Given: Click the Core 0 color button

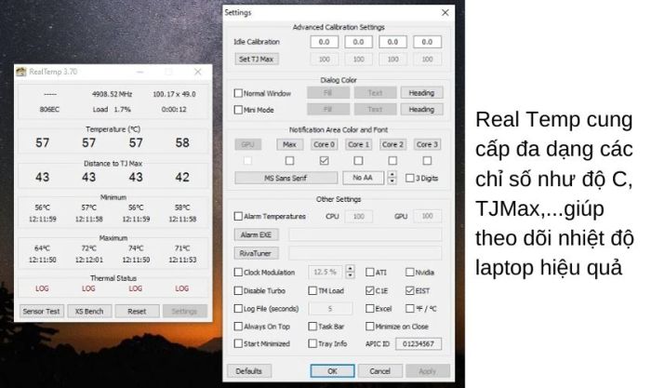Looking at the screenshot, I should click(x=324, y=144).
